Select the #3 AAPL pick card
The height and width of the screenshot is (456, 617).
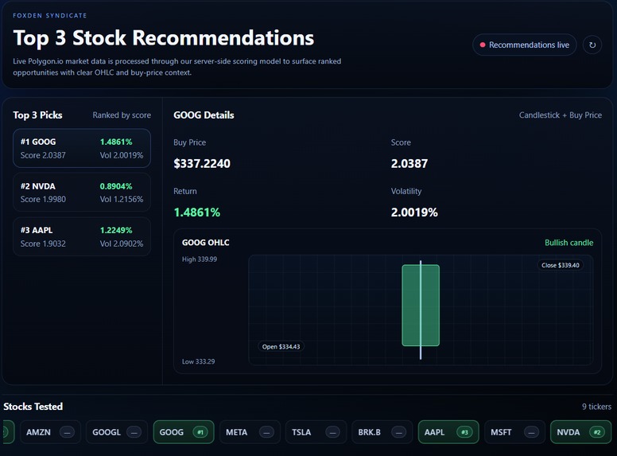tap(82, 236)
